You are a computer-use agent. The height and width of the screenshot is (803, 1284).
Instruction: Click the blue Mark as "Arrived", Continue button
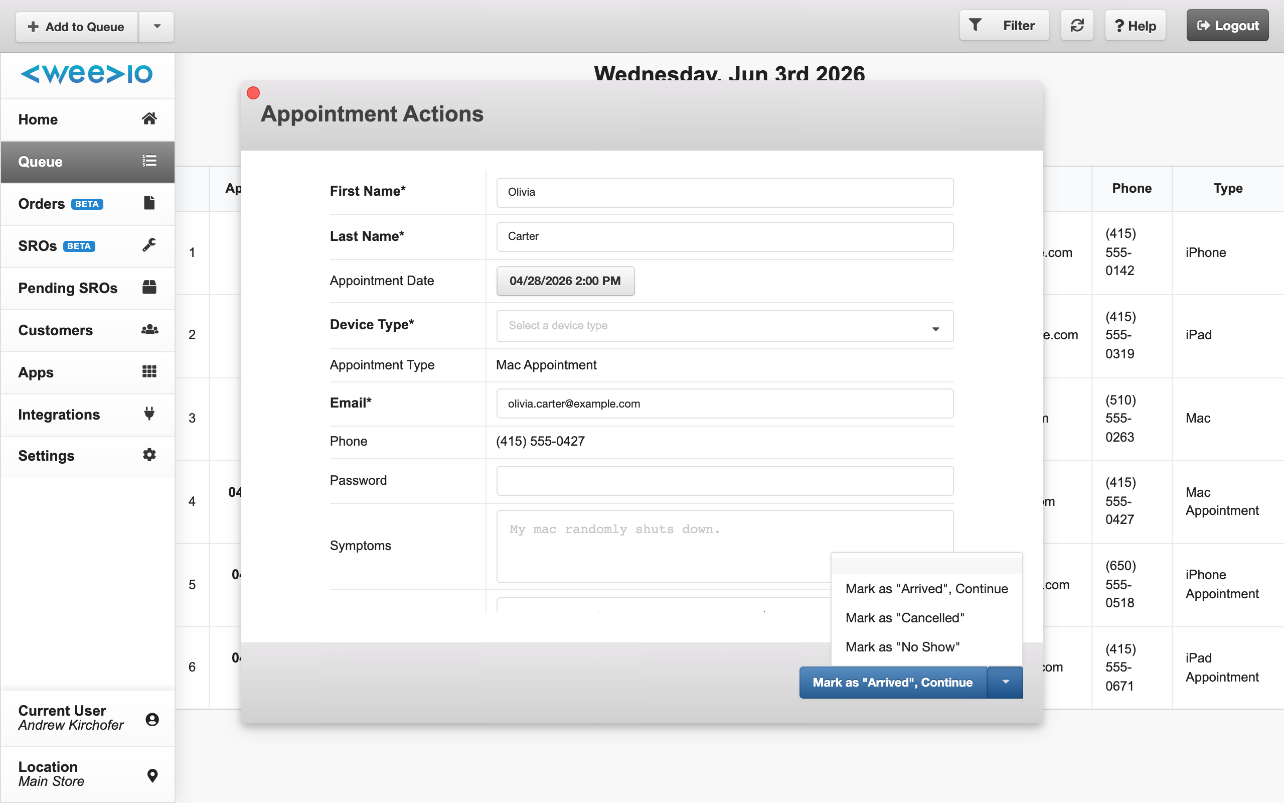pyautogui.click(x=893, y=682)
